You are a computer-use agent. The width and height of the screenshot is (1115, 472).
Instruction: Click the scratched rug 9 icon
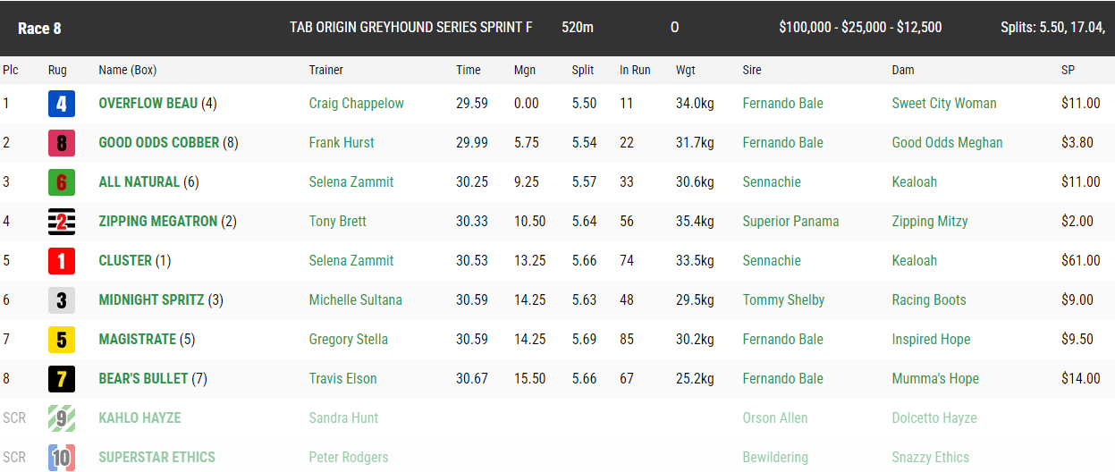click(x=61, y=418)
